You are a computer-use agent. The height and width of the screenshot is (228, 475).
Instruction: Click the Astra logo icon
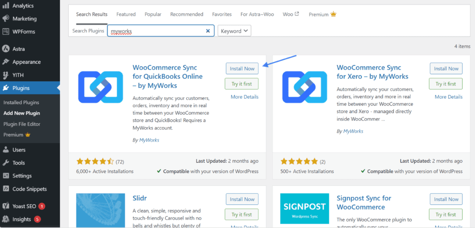[x=6, y=49]
